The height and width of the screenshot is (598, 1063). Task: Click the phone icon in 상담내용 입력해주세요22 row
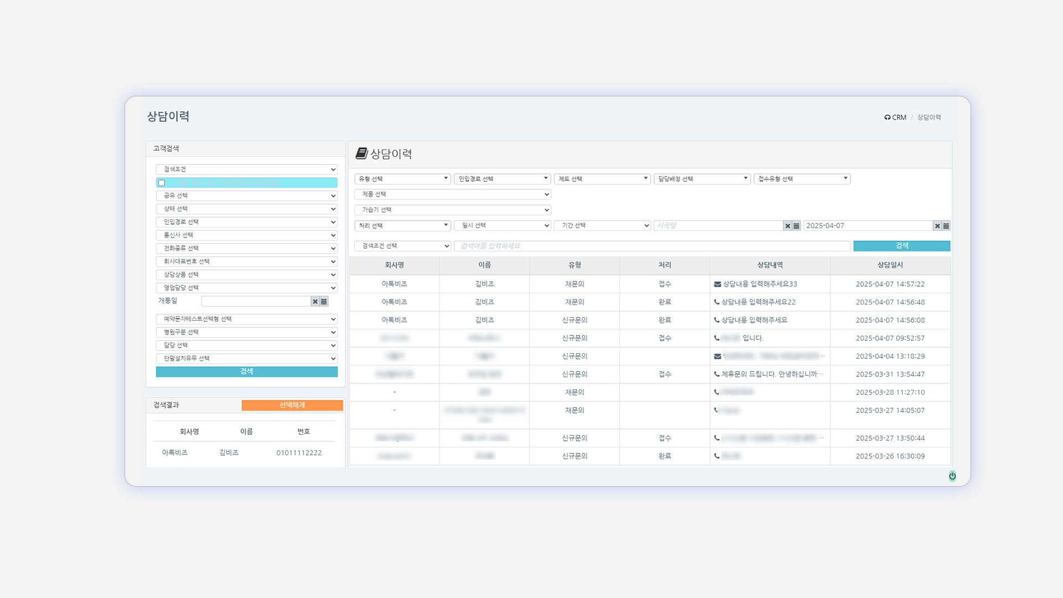coord(717,302)
